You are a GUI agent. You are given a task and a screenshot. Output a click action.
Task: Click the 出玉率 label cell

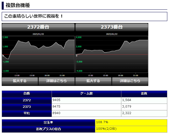(x=48, y=123)
